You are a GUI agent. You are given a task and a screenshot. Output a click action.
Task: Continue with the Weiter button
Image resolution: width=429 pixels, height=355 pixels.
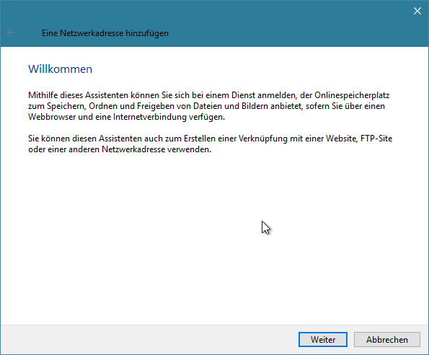click(323, 339)
